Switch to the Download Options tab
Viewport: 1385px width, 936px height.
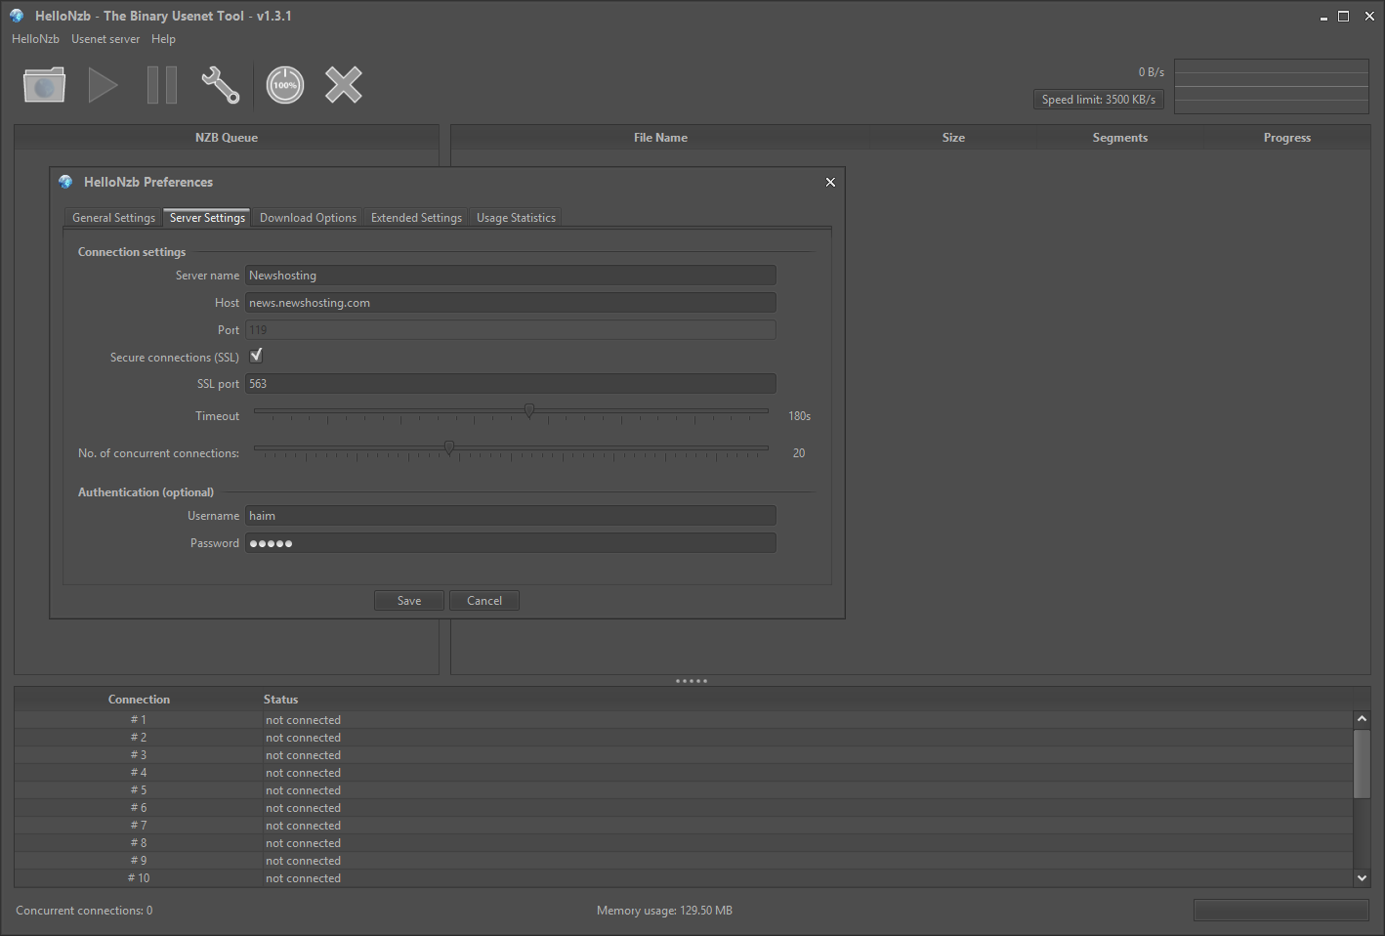coord(308,218)
